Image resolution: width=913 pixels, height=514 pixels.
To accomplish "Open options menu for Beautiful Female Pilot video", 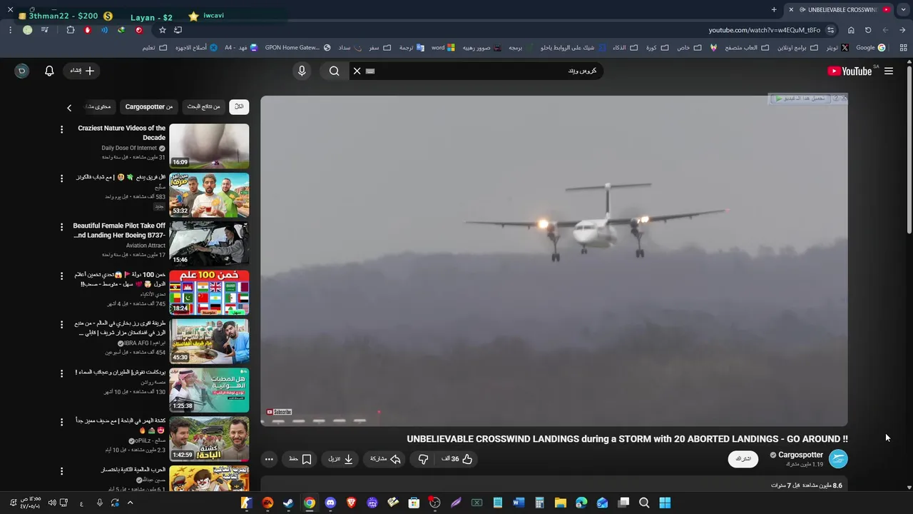I will click(61, 227).
